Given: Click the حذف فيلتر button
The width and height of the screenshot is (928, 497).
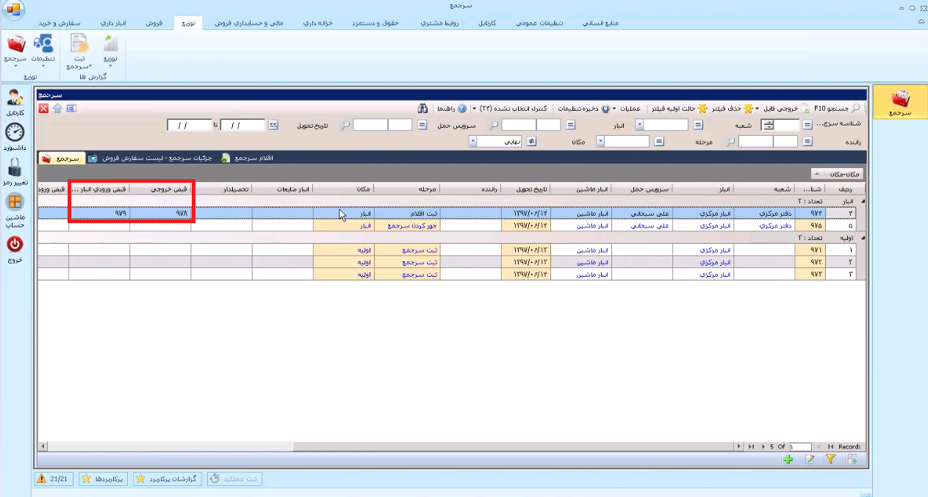Looking at the screenshot, I should (732, 109).
